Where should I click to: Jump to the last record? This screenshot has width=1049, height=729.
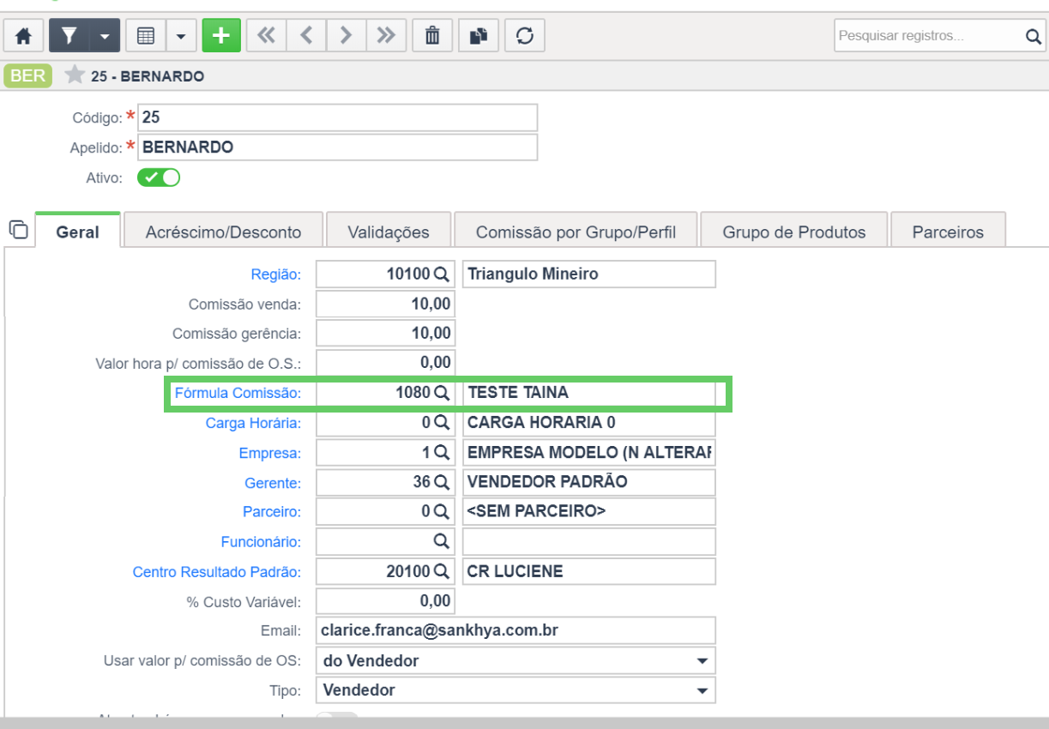click(x=386, y=36)
